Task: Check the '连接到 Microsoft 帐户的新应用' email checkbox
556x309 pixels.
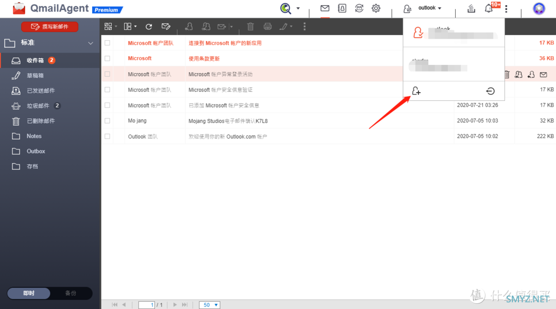Action: point(108,43)
